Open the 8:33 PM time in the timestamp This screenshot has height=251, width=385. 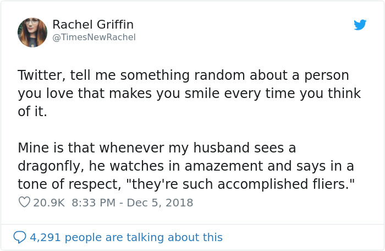coord(93,203)
